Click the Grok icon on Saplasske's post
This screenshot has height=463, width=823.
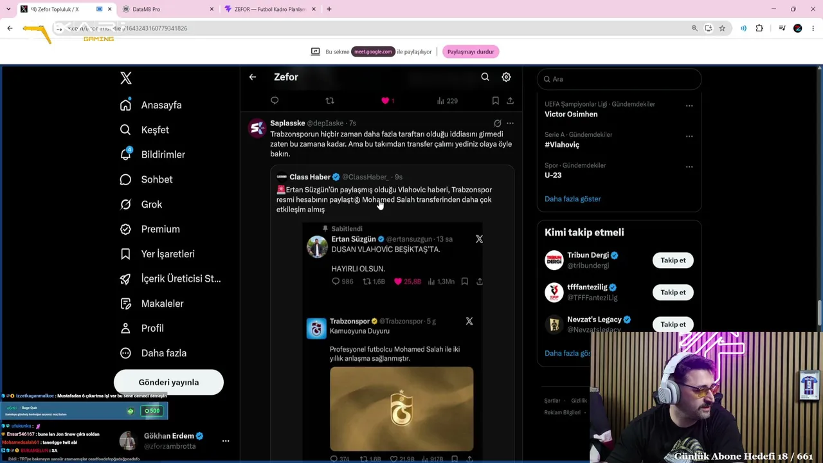(497, 123)
